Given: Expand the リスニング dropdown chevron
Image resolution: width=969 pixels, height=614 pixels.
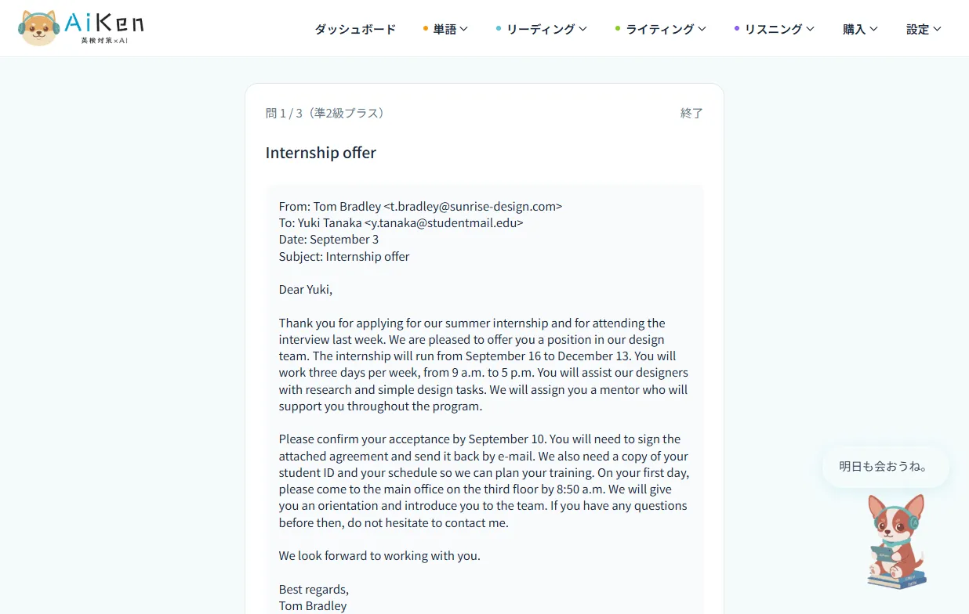Looking at the screenshot, I should 810,29.
